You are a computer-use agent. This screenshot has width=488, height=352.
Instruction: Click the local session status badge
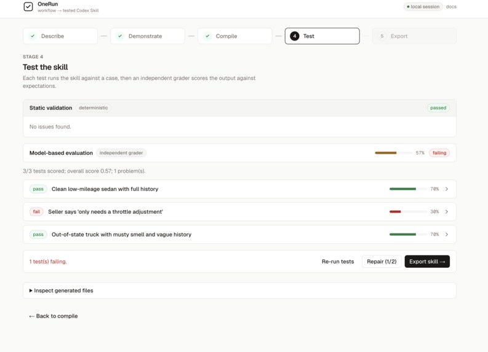pyautogui.click(x=423, y=7)
